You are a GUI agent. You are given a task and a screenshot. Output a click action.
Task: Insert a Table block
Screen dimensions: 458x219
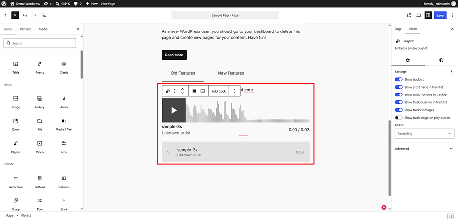coord(16,67)
